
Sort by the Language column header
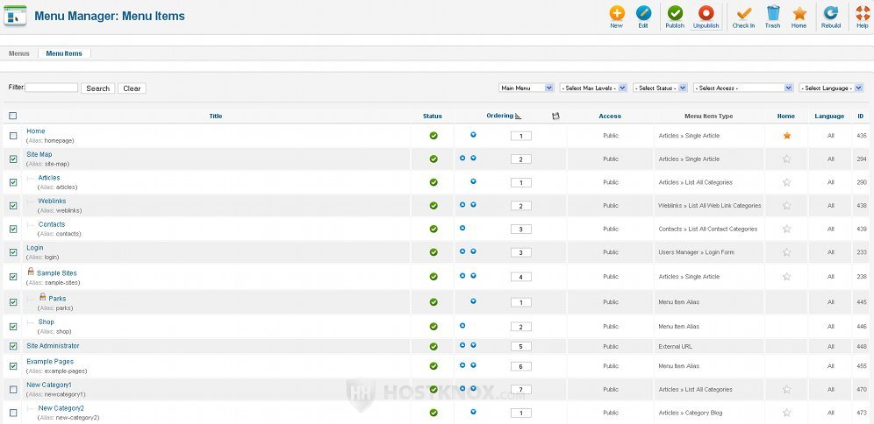[x=829, y=117]
